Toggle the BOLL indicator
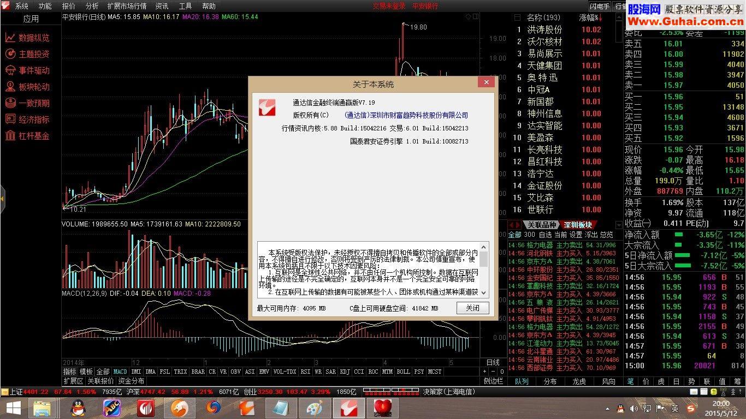This screenshot has width=746, height=419. pos(403,372)
